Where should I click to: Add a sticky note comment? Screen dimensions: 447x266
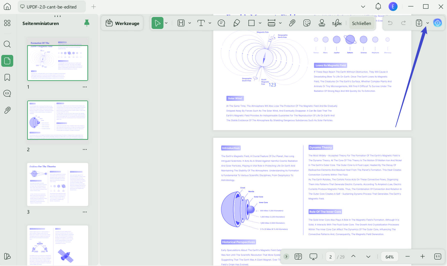[x=221, y=23]
